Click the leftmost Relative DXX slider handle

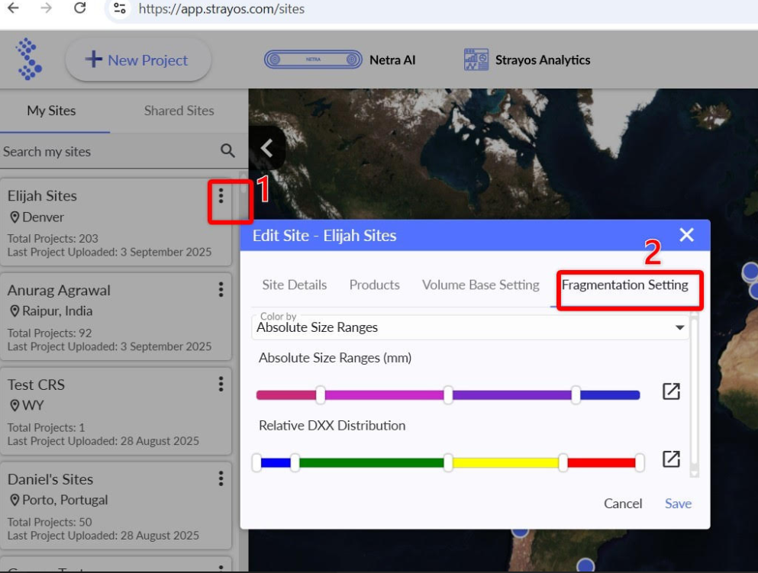coord(256,462)
